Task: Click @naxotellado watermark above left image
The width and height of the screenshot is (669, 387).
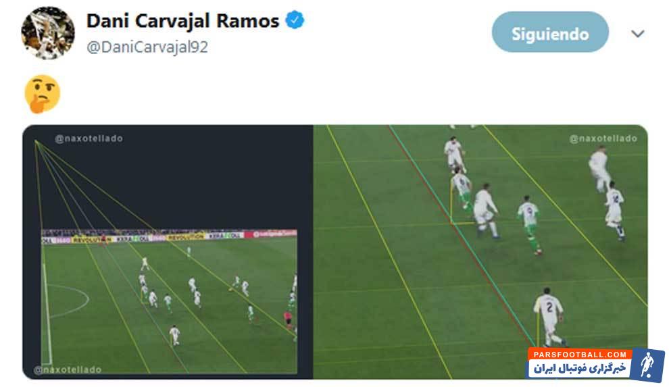Action: coord(89,138)
